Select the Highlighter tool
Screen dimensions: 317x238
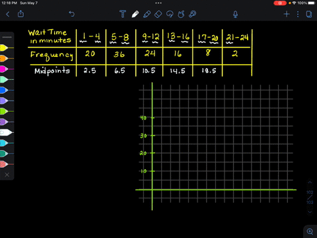147,14
